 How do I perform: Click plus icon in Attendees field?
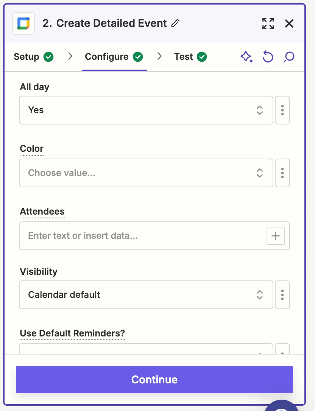coord(276,236)
